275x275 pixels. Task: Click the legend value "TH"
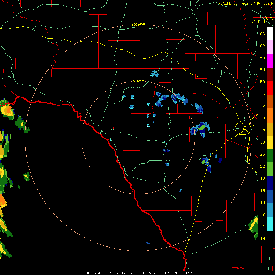coord(262,239)
